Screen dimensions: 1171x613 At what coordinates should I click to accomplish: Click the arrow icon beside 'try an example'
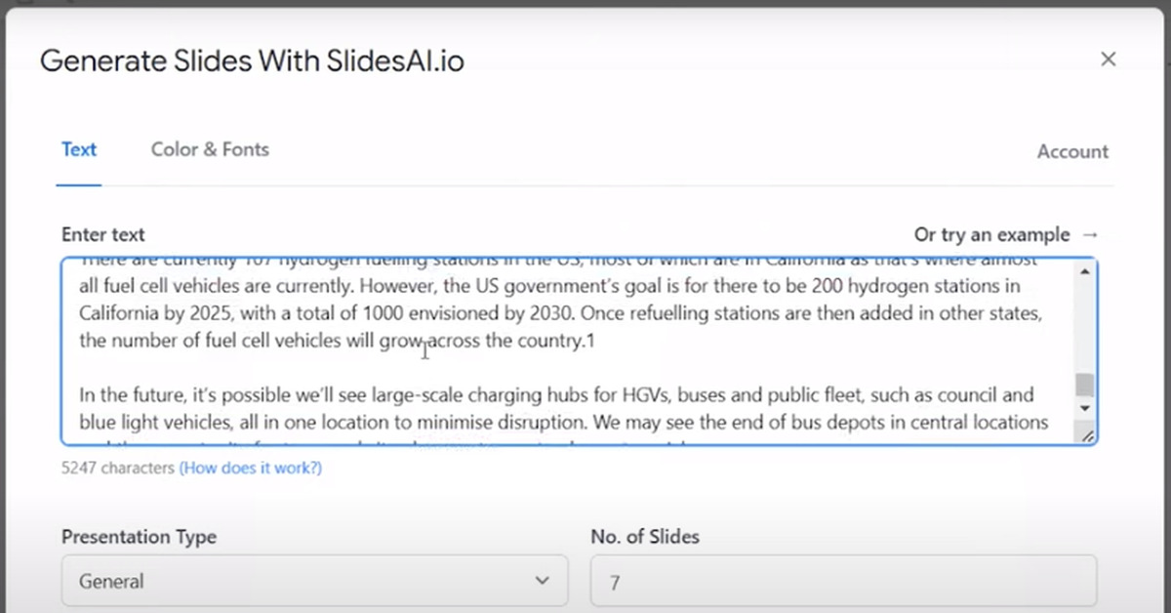(x=1091, y=235)
